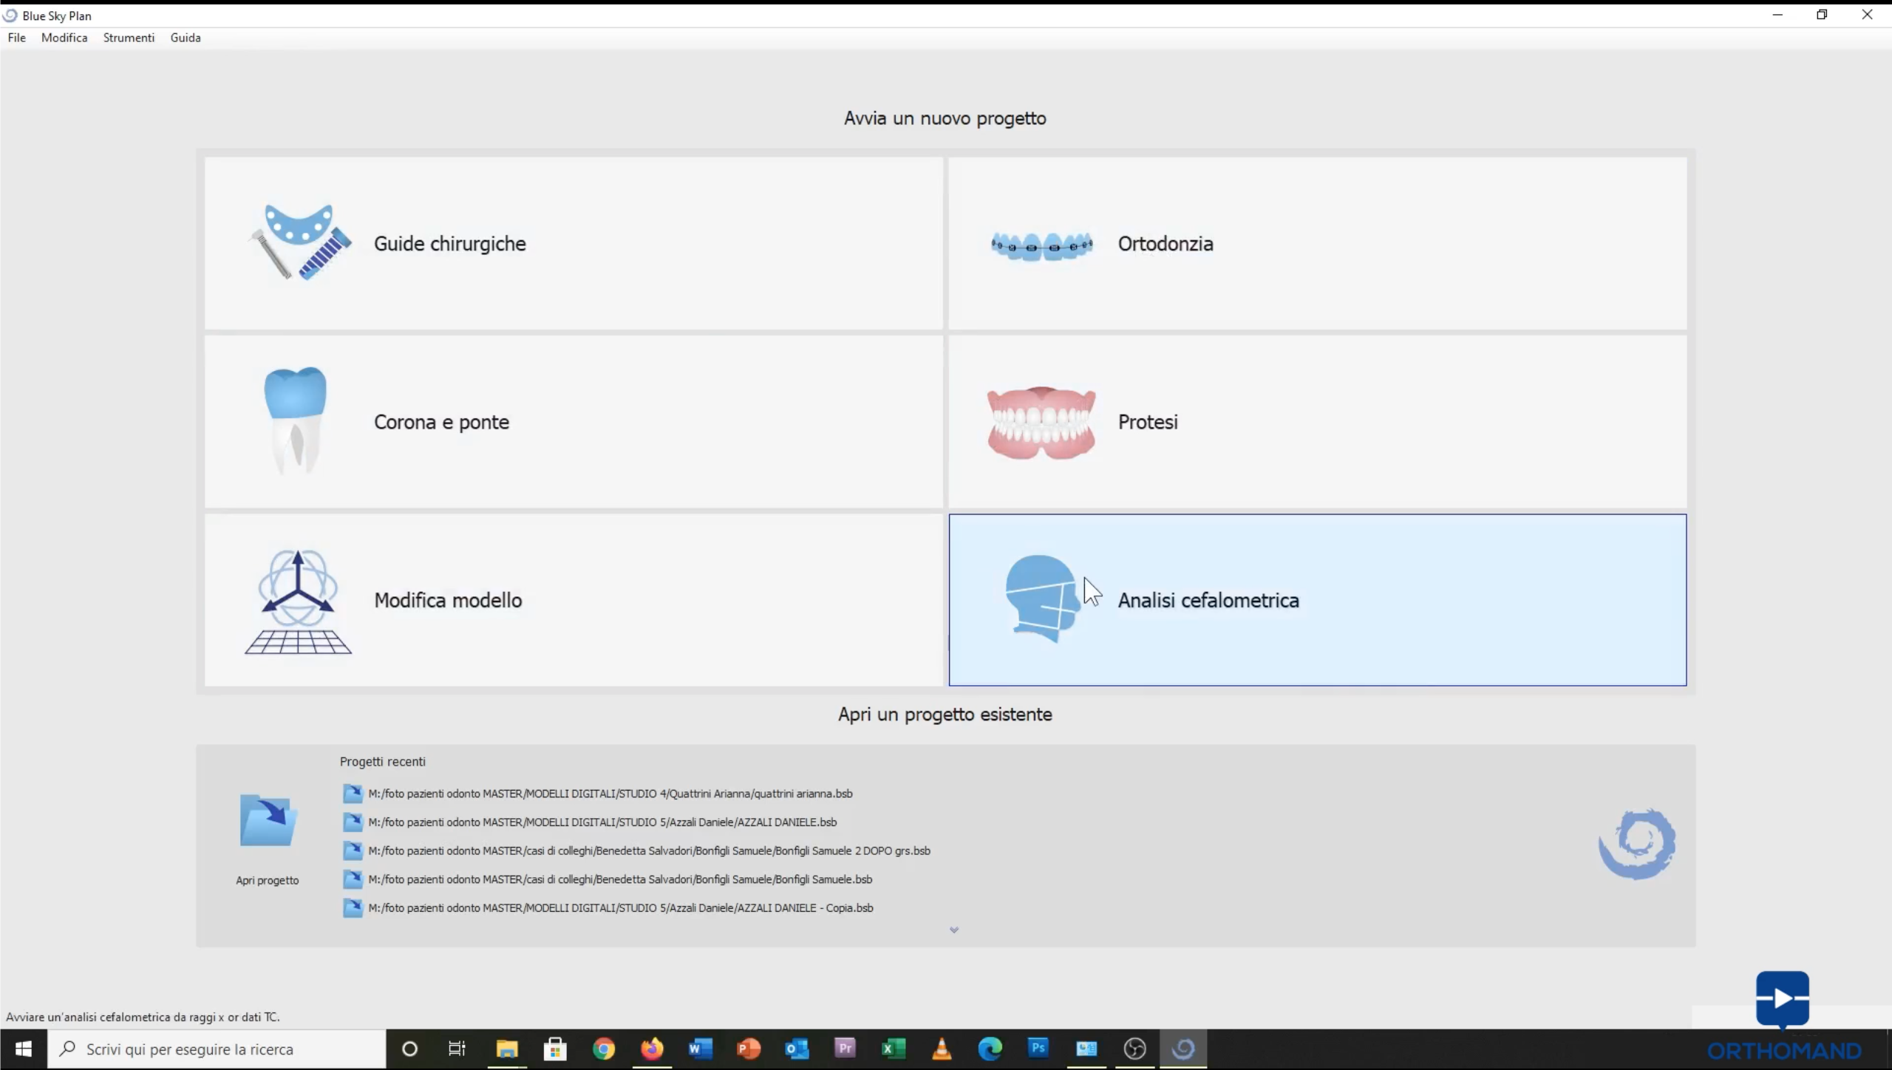
Task: Open recent project quattrini arianna.bsb
Action: [610, 794]
